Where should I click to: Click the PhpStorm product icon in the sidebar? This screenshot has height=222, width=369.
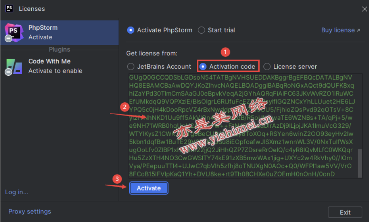(14, 32)
